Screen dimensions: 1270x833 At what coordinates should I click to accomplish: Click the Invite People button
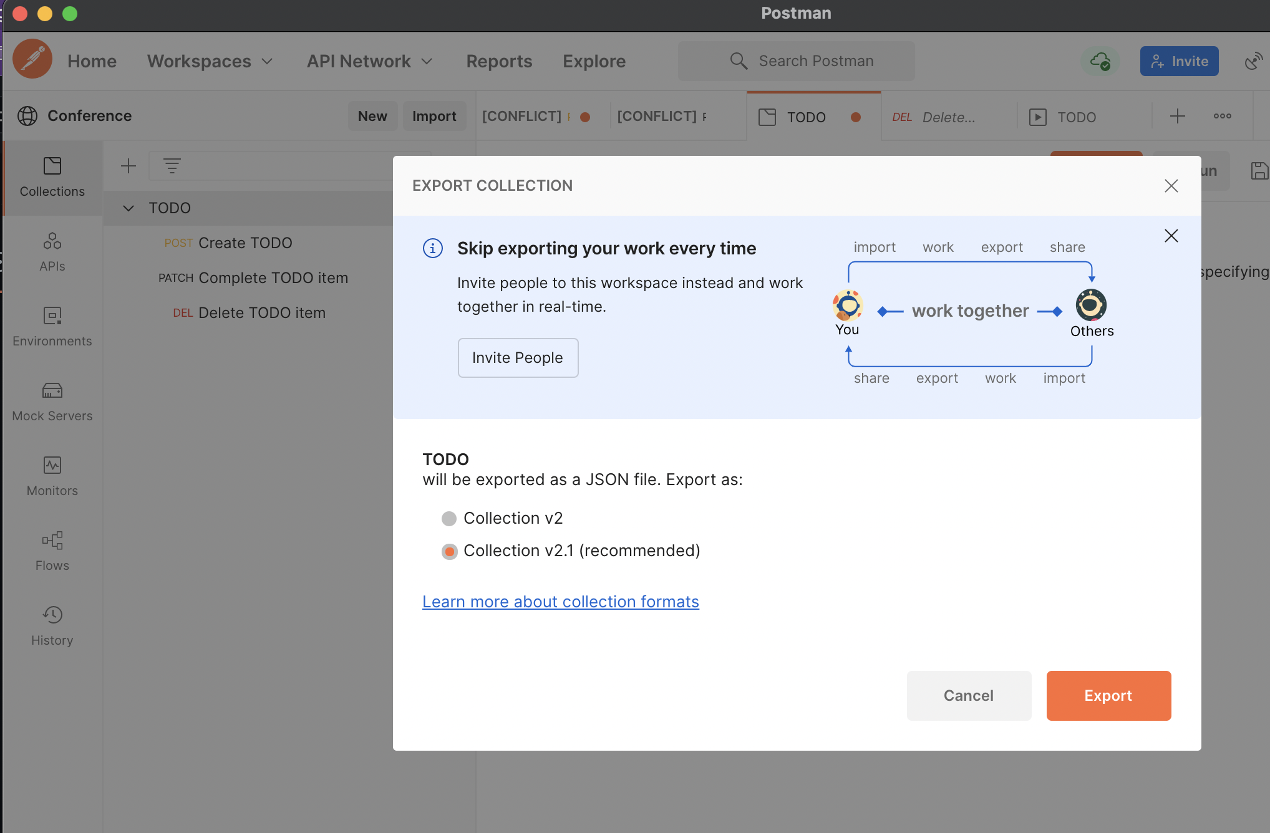pos(518,358)
